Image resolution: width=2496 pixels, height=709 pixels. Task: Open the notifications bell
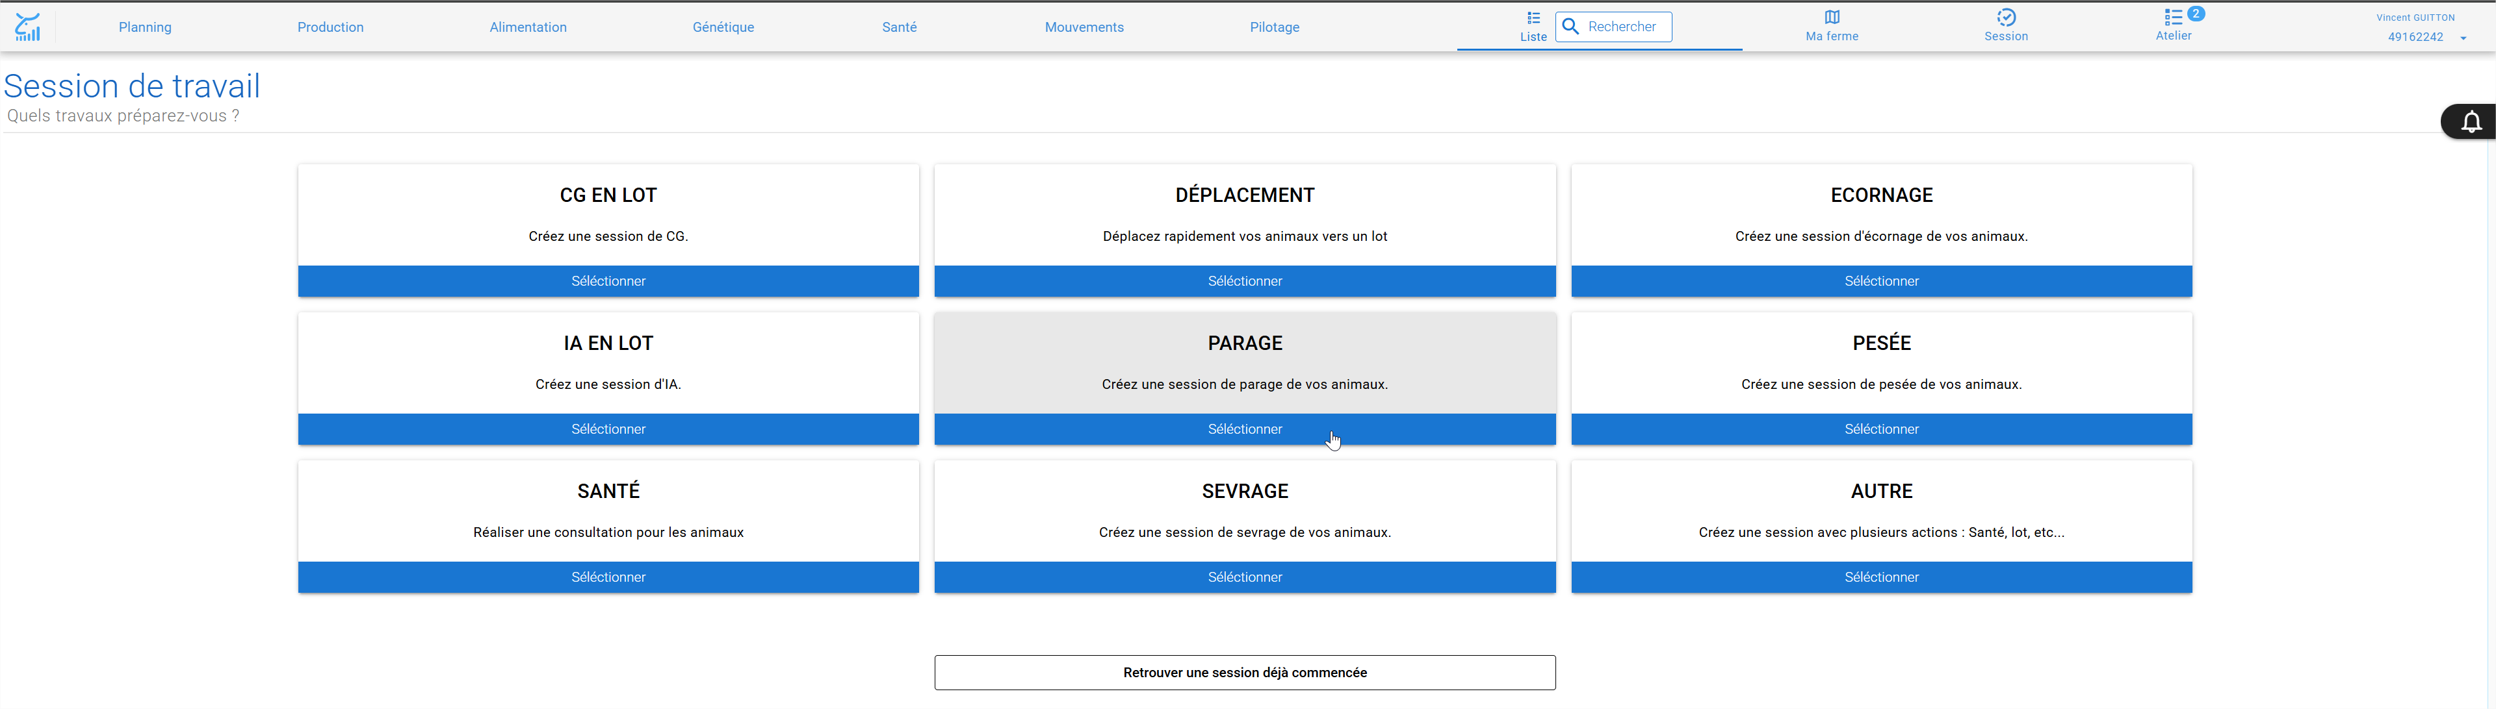click(x=2471, y=122)
